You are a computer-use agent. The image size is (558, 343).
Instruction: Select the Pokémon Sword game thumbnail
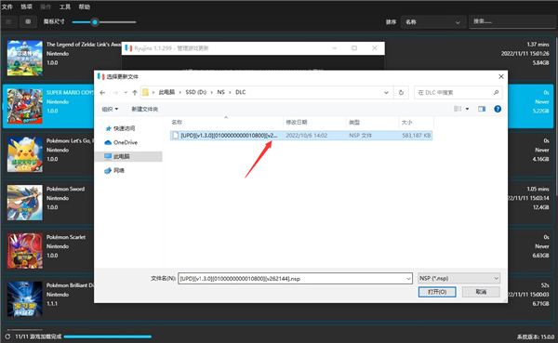[25, 203]
